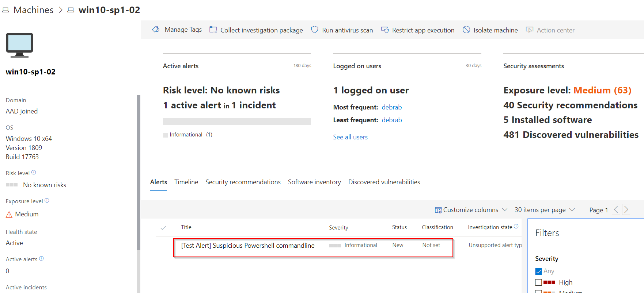
Task: Click the Risk level info icon
Action: (x=34, y=173)
